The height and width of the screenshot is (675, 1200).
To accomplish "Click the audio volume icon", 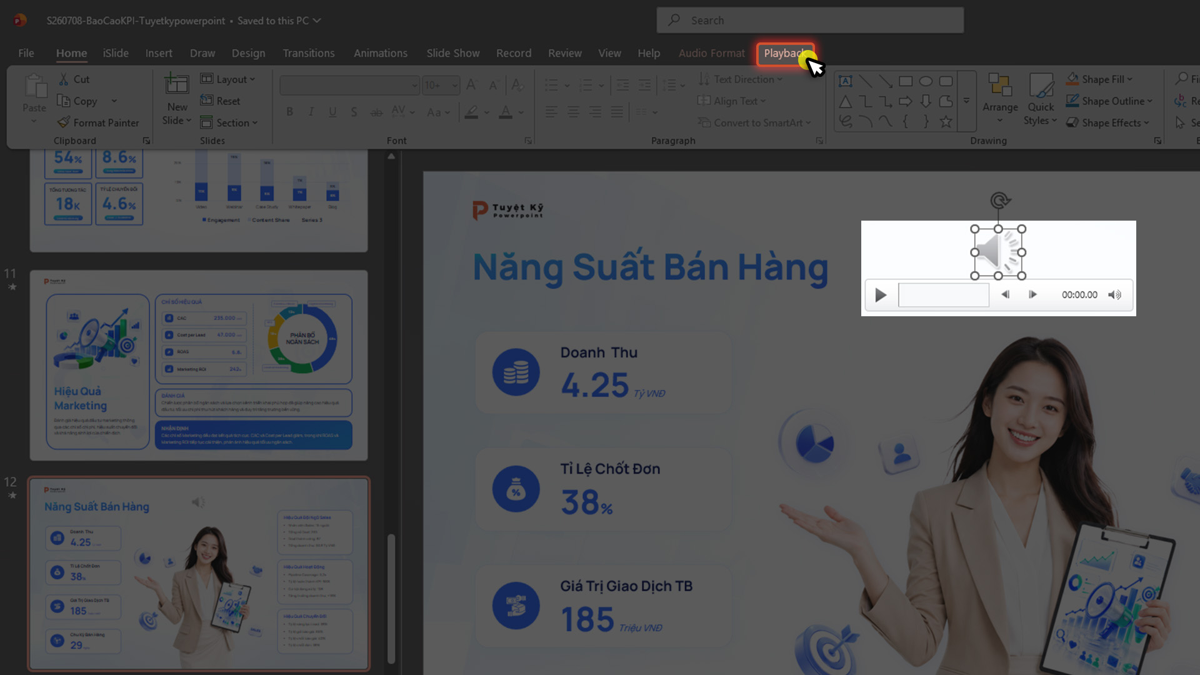I will point(1114,295).
